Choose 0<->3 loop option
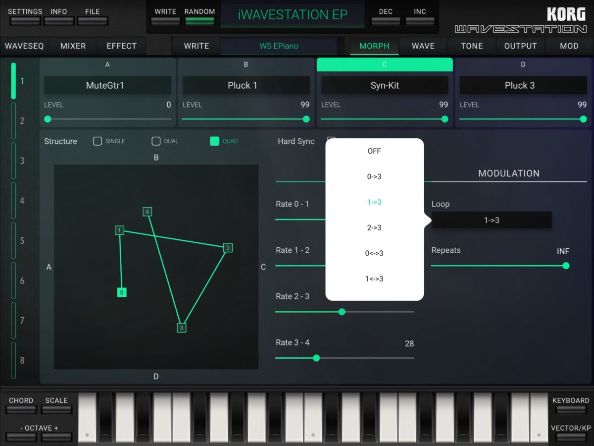594x446 pixels. [374, 253]
